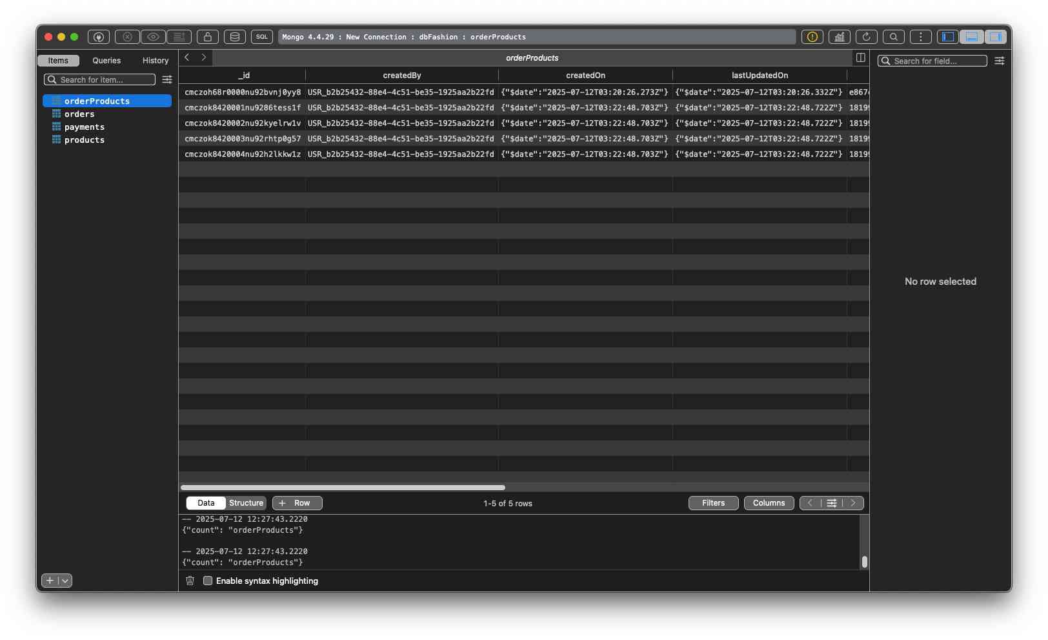Click the split pane icon beside the tab bar

click(860, 57)
